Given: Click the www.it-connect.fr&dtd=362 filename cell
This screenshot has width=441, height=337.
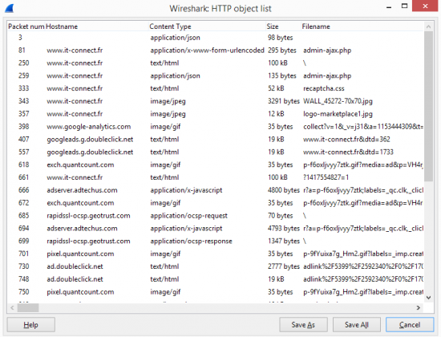Looking at the screenshot, I should pyautogui.click(x=346, y=140).
